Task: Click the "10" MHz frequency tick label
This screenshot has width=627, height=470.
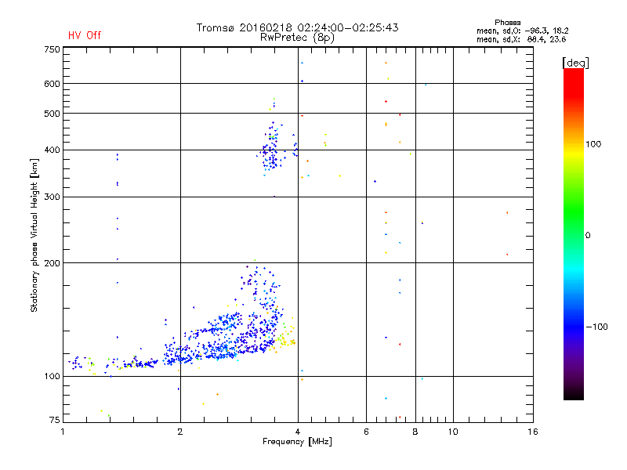Action: click(453, 432)
